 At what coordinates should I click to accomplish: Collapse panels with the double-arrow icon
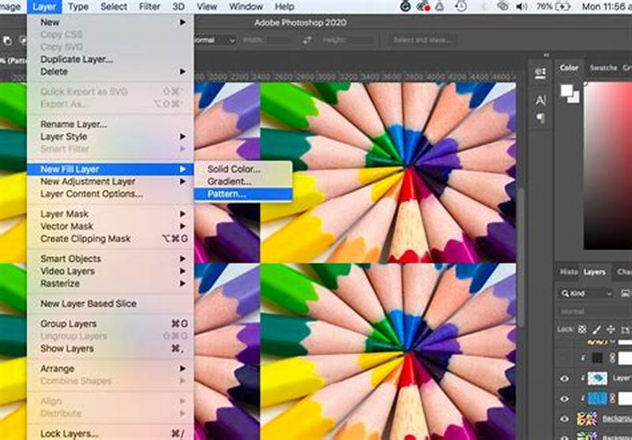pos(546,54)
